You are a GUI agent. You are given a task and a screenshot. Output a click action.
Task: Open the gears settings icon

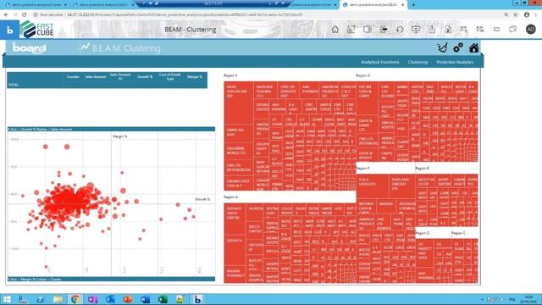(458, 48)
